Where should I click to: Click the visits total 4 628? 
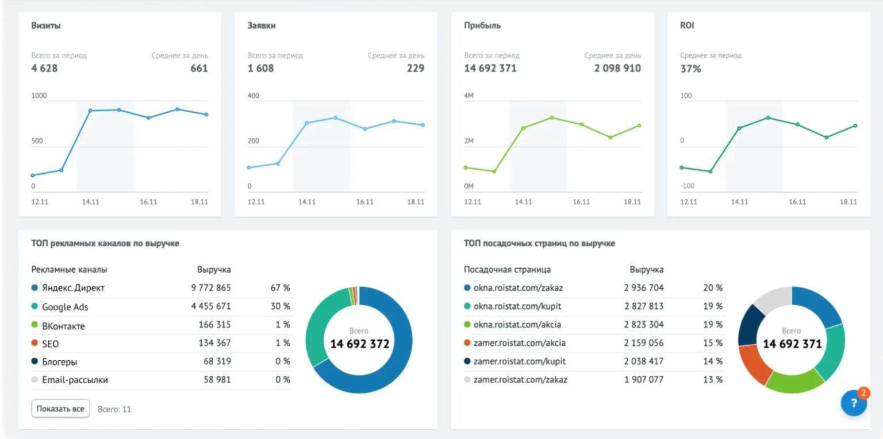tap(45, 68)
